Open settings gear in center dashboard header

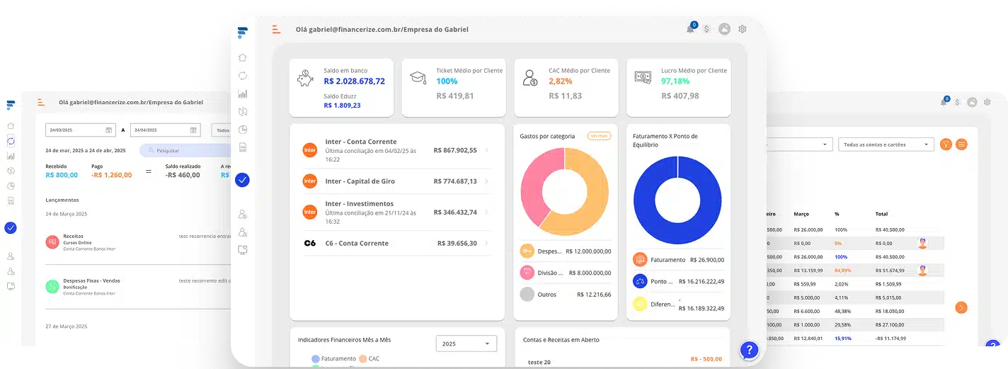[x=743, y=29]
